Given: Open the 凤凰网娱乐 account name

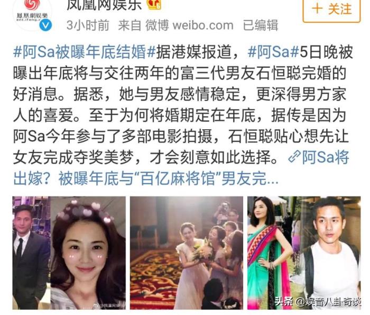Looking at the screenshot, I should (x=104, y=5).
